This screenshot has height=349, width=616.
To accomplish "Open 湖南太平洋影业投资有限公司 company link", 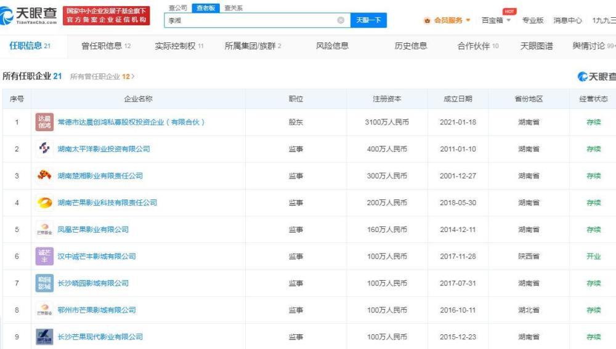I will click(x=103, y=149).
